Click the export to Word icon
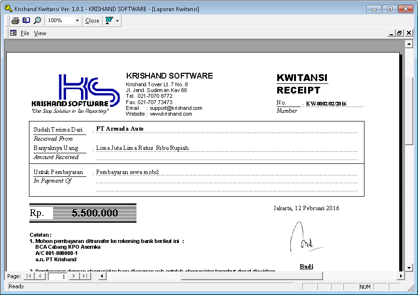The width and height of the screenshot is (418, 295). pos(109,21)
